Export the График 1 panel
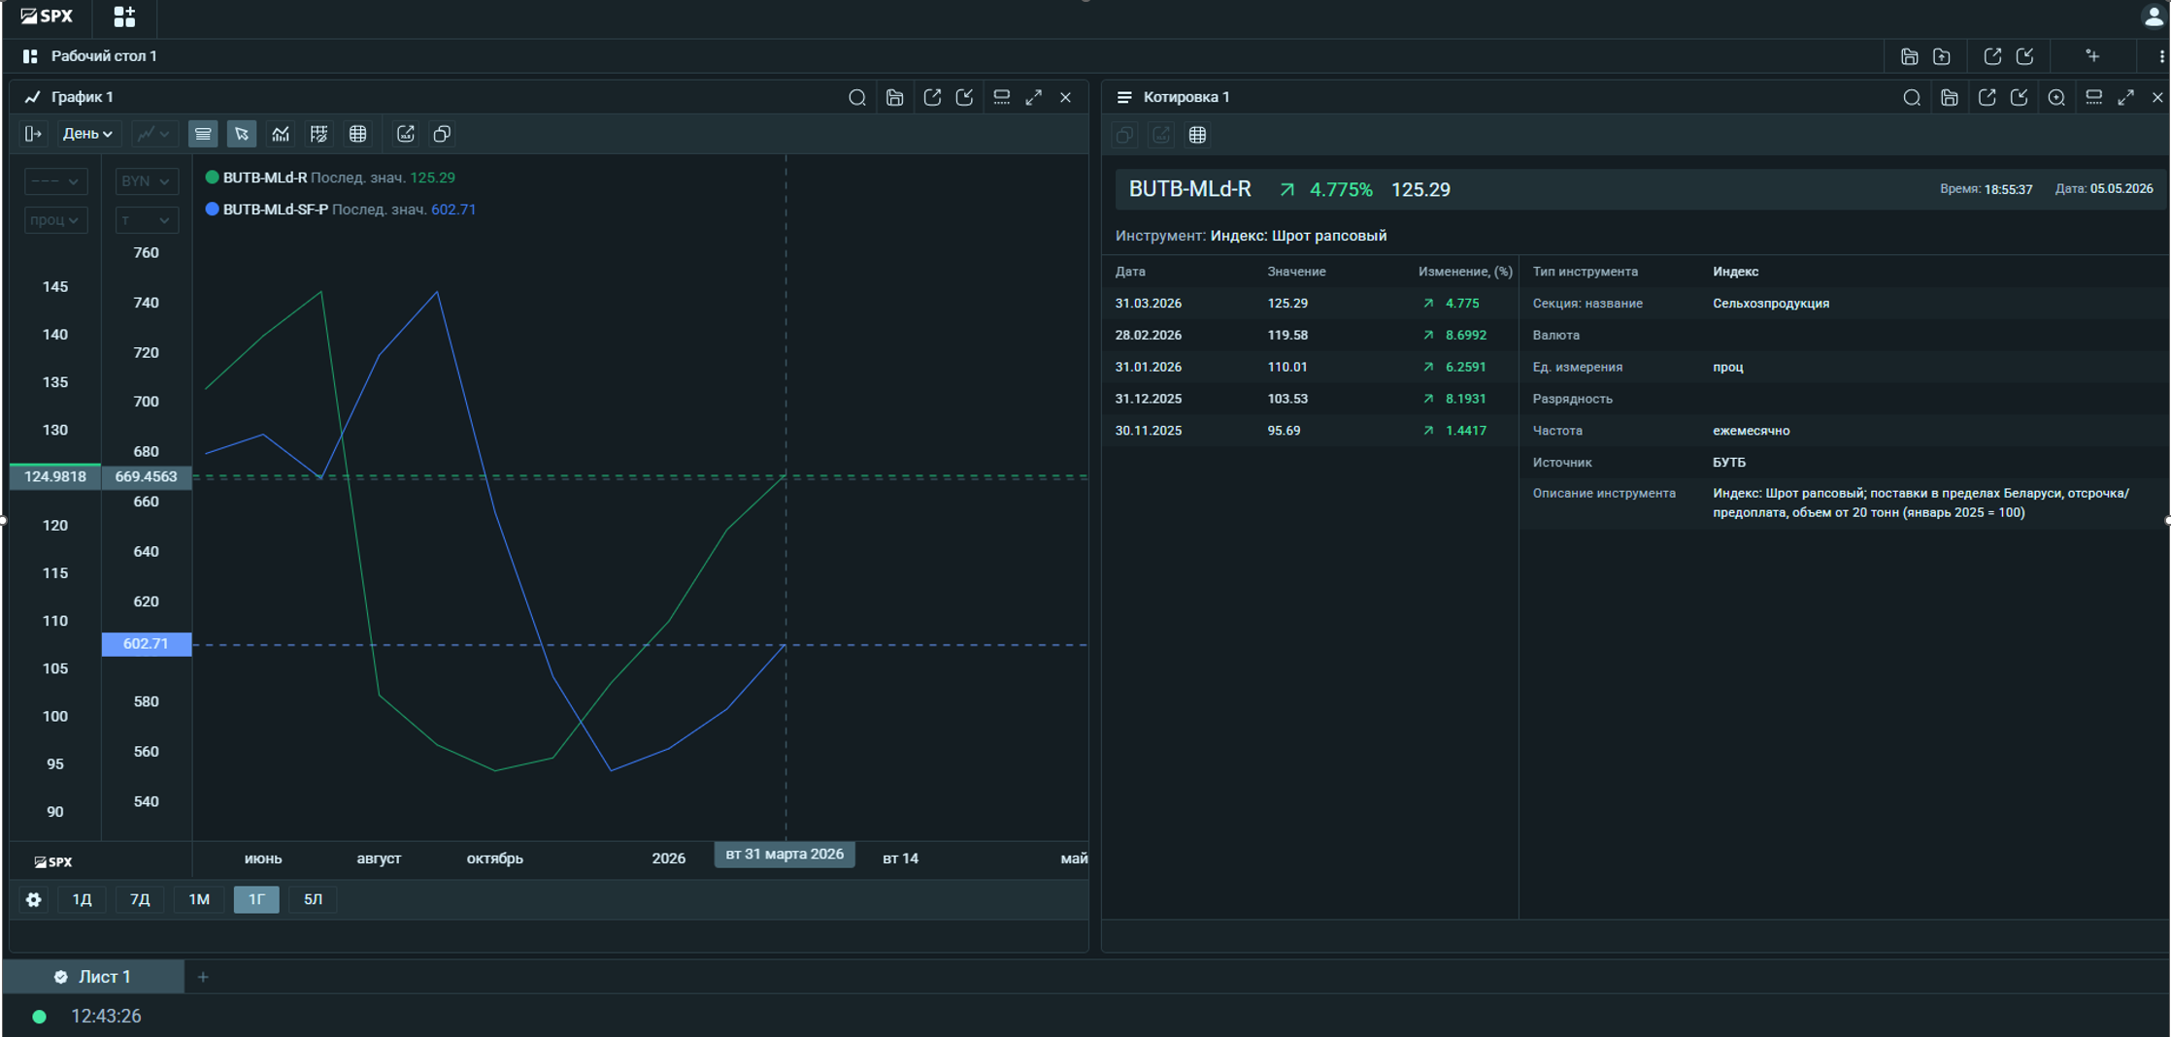The image size is (2171, 1037). (932, 97)
